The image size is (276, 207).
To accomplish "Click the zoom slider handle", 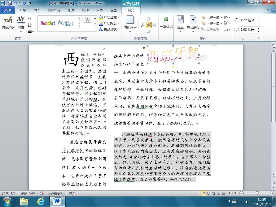I will click(x=257, y=193).
